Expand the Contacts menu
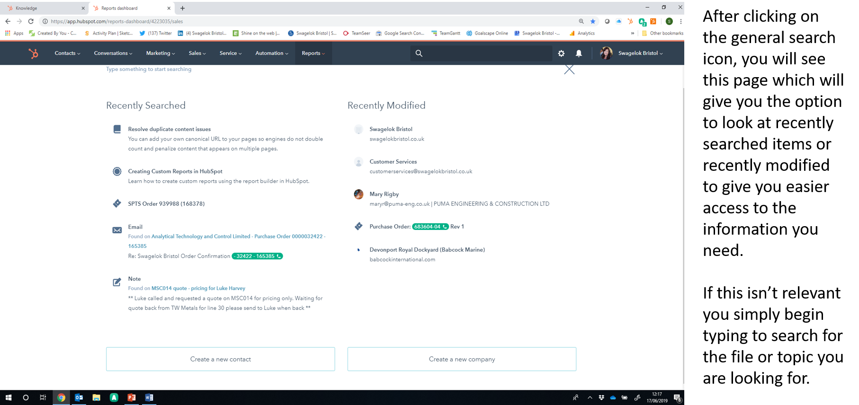This screenshot has height=405, width=859. coord(67,53)
